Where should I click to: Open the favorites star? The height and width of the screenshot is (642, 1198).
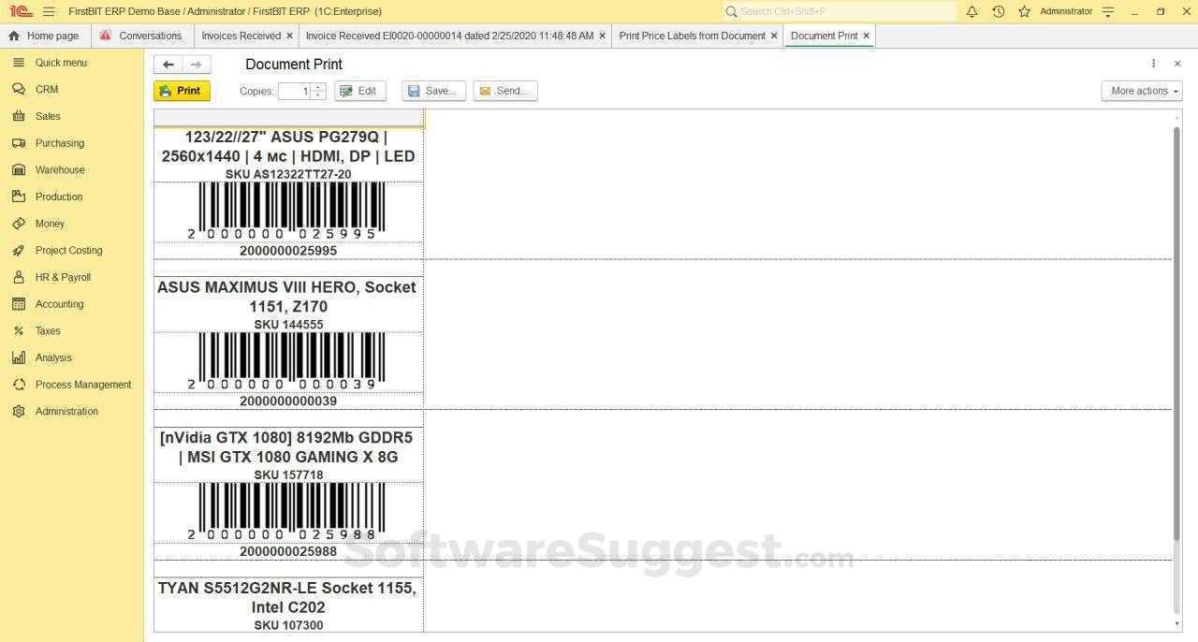pos(1025,11)
